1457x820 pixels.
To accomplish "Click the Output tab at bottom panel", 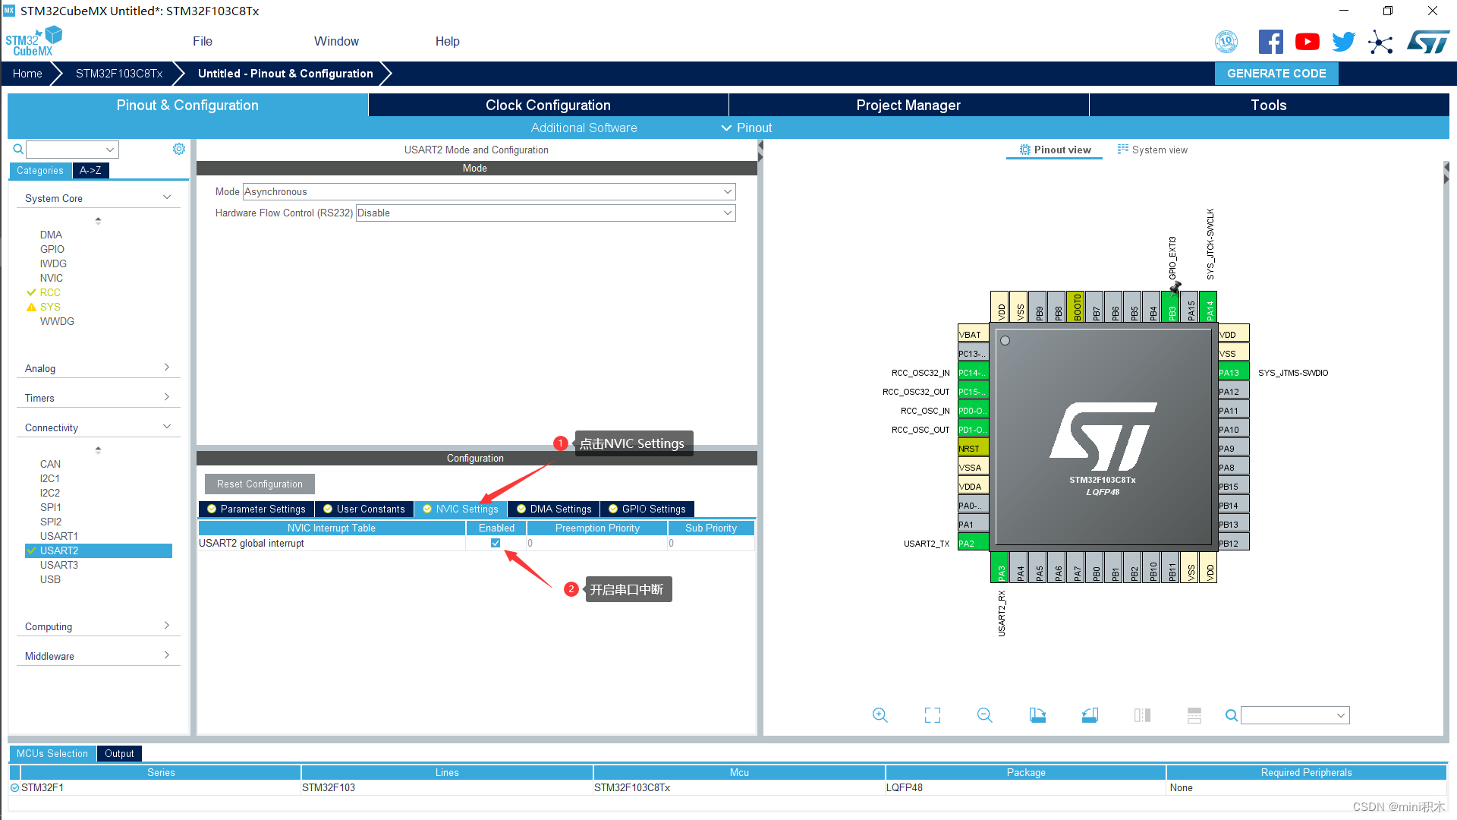I will click(x=119, y=754).
